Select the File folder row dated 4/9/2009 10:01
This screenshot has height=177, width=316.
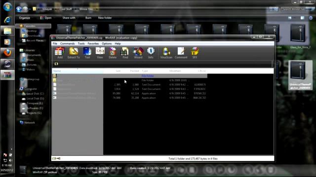[129, 80]
